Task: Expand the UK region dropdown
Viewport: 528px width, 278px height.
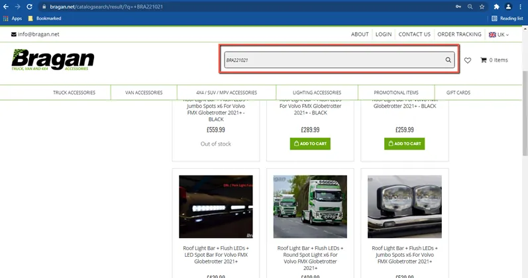Action: [499, 34]
